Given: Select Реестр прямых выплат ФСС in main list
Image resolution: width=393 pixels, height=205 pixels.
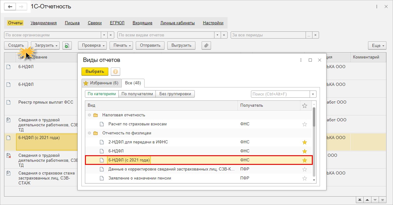Looking at the screenshot, I should point(46,102).
